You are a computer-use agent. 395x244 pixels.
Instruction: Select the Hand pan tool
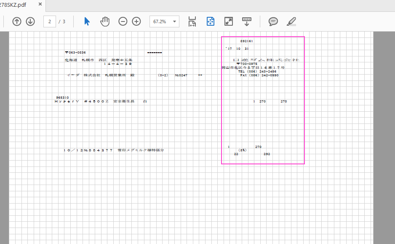pos(104,21)
